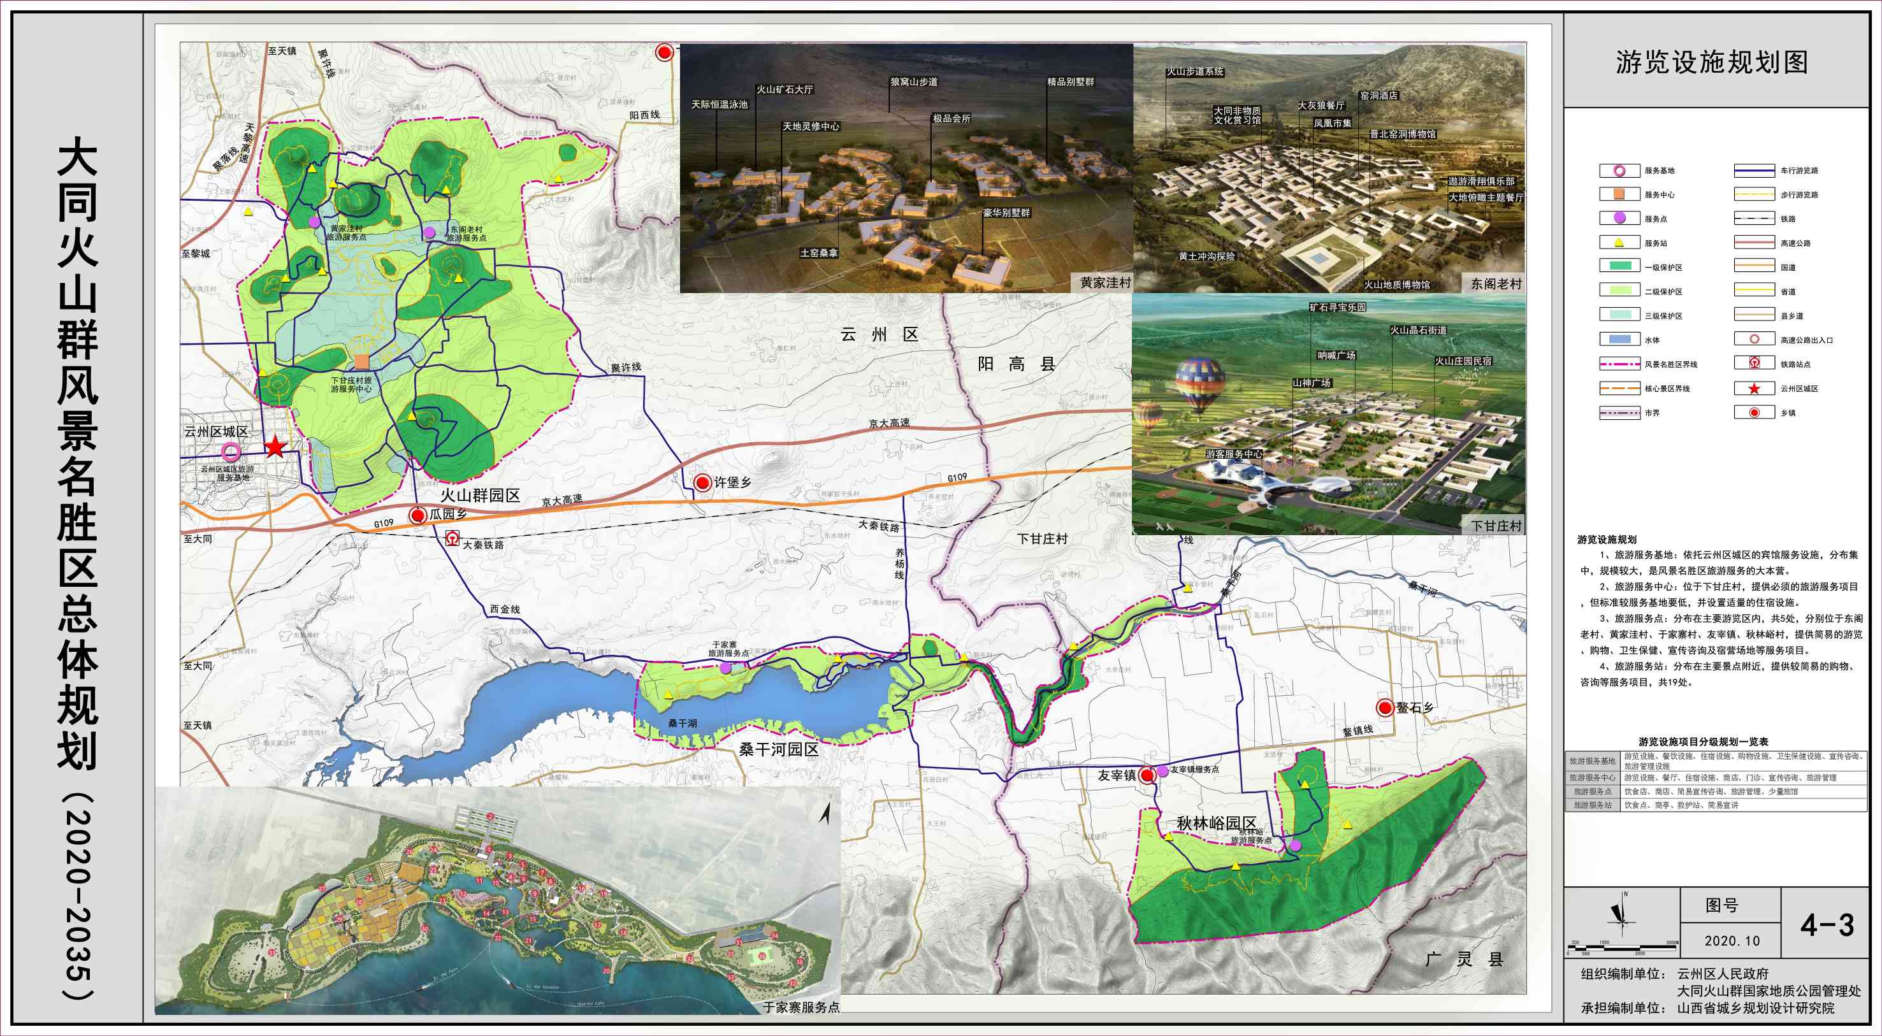Viewport: 1882px width, 1036px height.
Task: Click the north arrow compass above scale bar
Action: pos(1621,914)
